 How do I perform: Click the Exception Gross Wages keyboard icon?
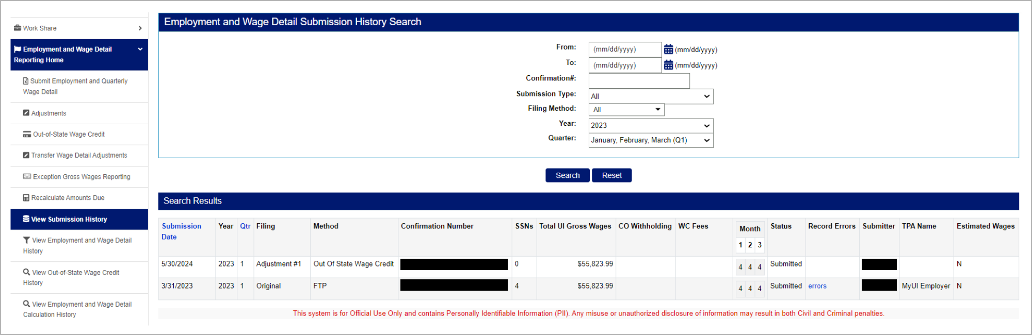(x=27, y=177)
